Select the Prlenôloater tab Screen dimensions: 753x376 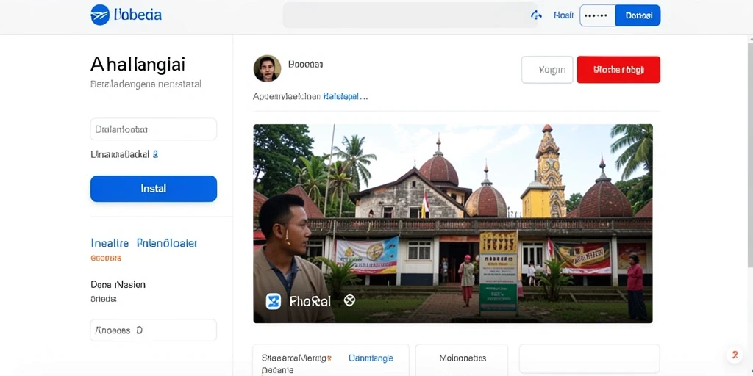pyautogui.click(x=167, y=243)
